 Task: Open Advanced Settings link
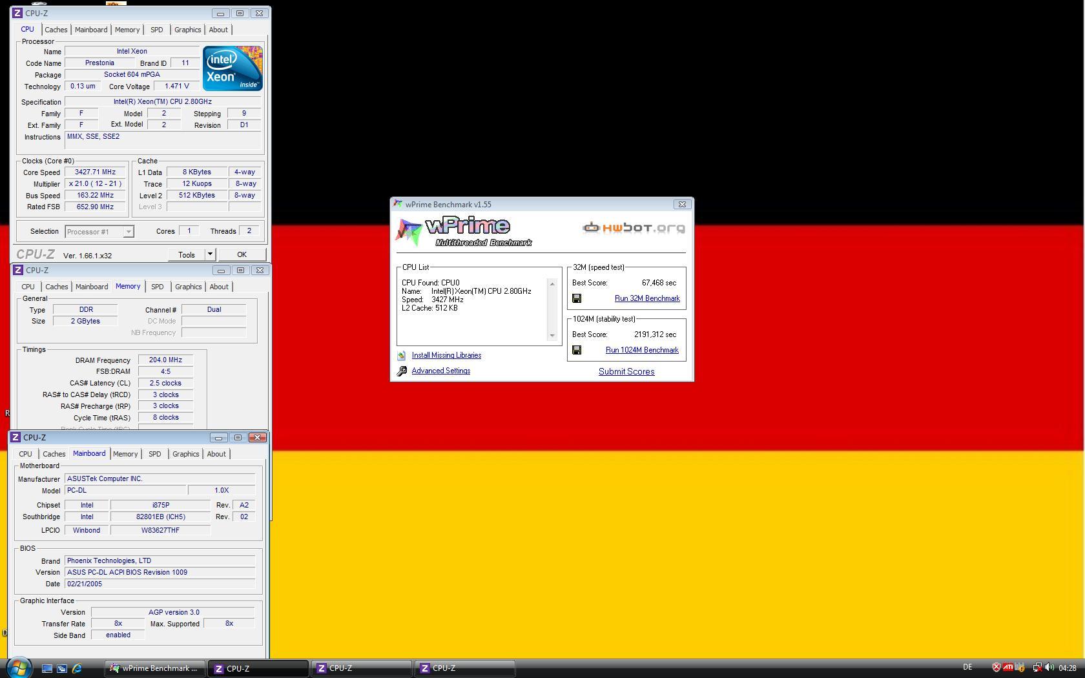coord(441,371)
